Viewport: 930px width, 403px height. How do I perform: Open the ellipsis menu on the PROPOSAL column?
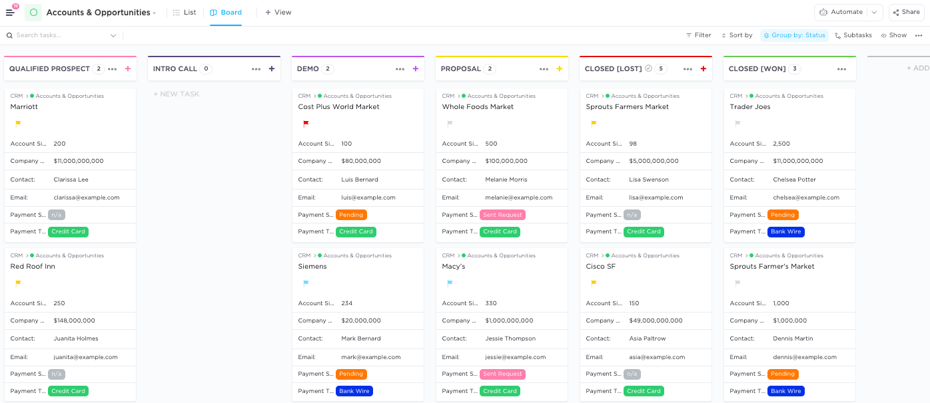click(x=543, y=68)
